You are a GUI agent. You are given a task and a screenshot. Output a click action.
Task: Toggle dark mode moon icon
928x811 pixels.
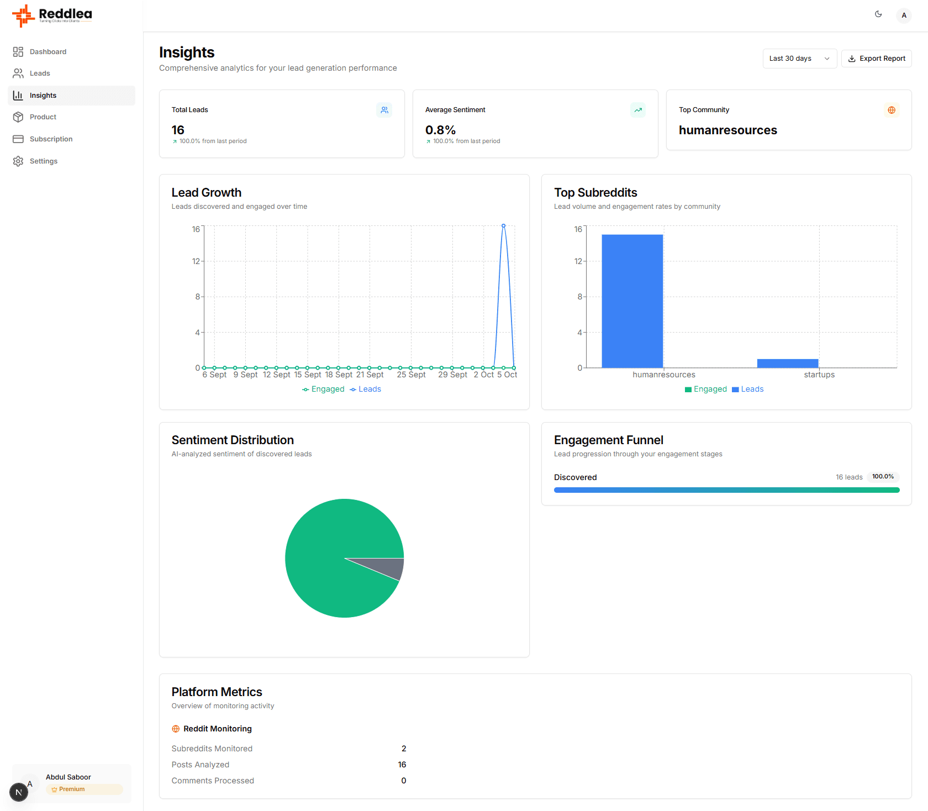coord(878,14)
